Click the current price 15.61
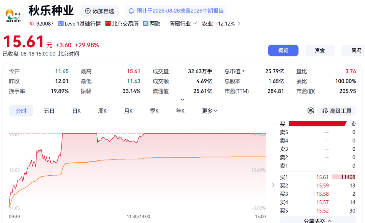The image size is (365, 223). [x=24, y=42]
